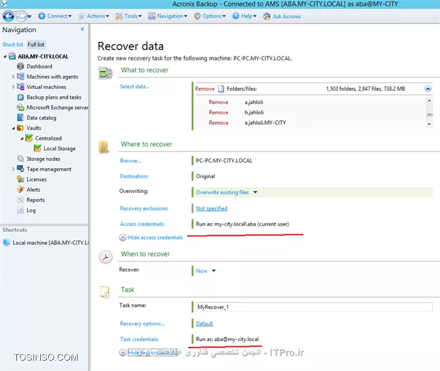Click the ABA.MY-CITY.LOCAL server icon
This screenshot has width=440, height=371.
point(12,56)
